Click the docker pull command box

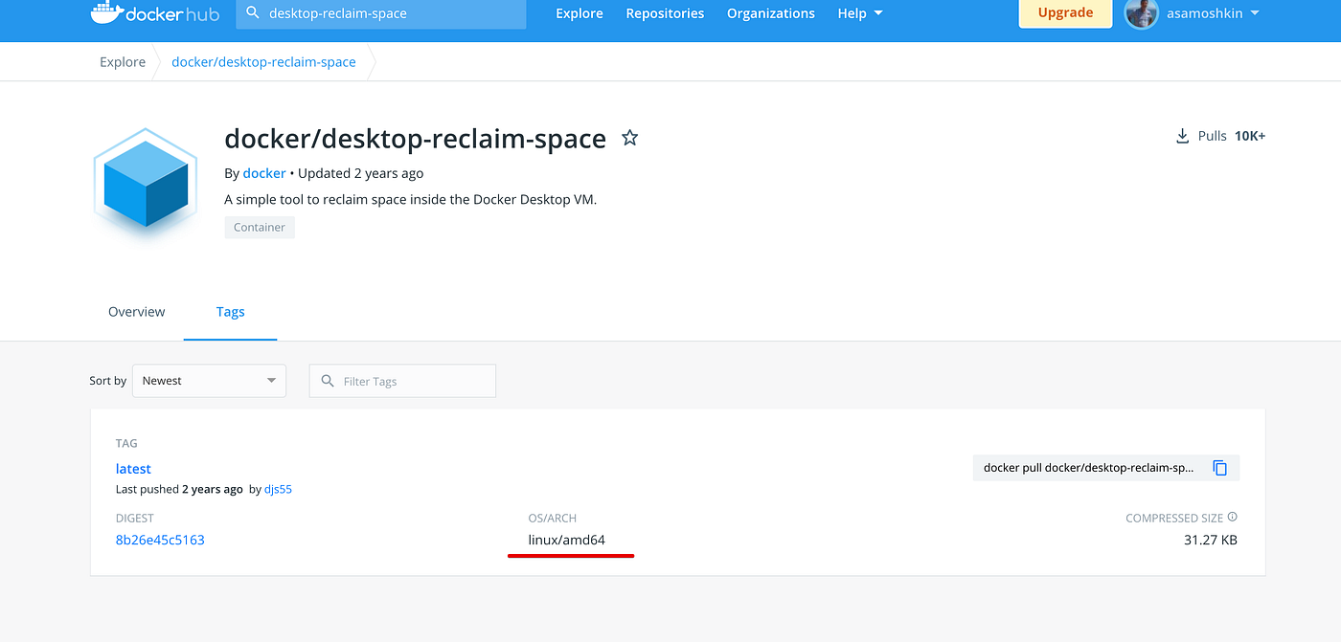1106,468
